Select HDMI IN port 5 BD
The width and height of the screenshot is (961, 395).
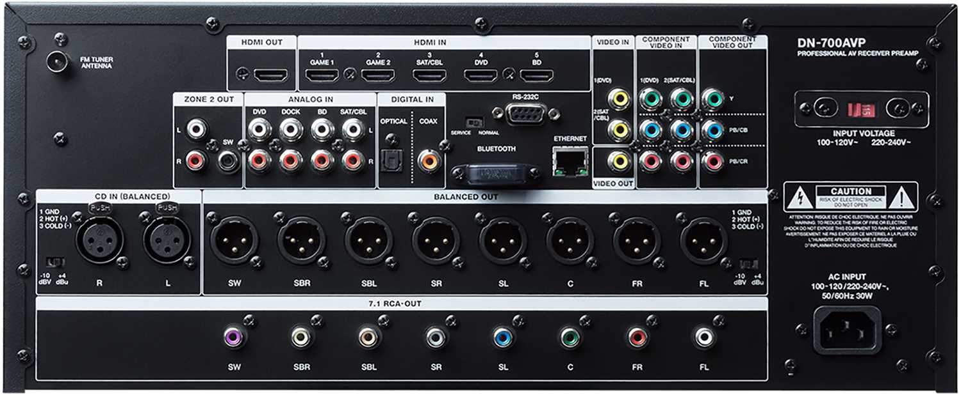click(537, 75)
